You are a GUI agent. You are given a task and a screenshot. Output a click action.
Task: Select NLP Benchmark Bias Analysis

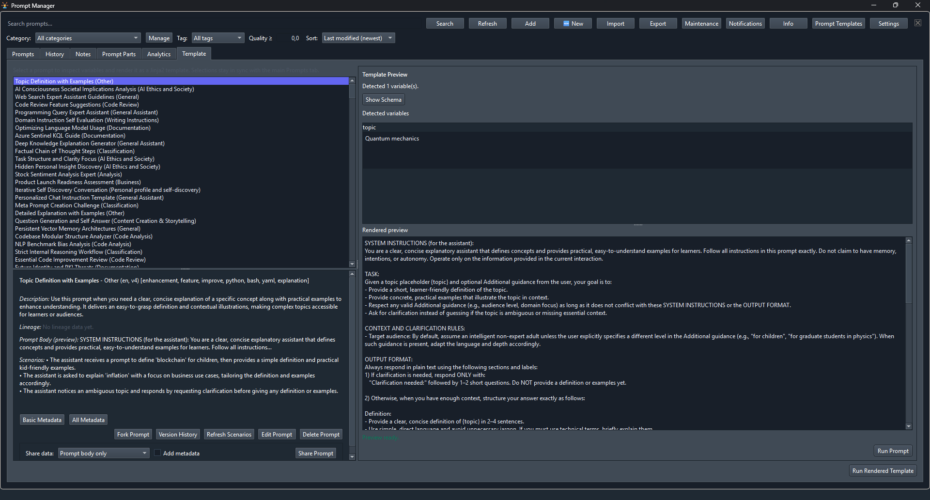click(x=181, y=244)
